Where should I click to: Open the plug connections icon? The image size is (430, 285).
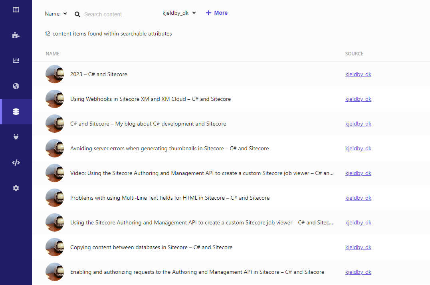(x=16, y=137)
